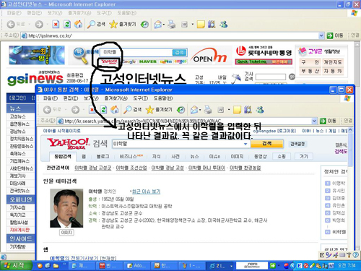The height and width of the screenshot is (271, 361).
Task: Click the politician profile photo thumbnail
Action: point(66,208)
